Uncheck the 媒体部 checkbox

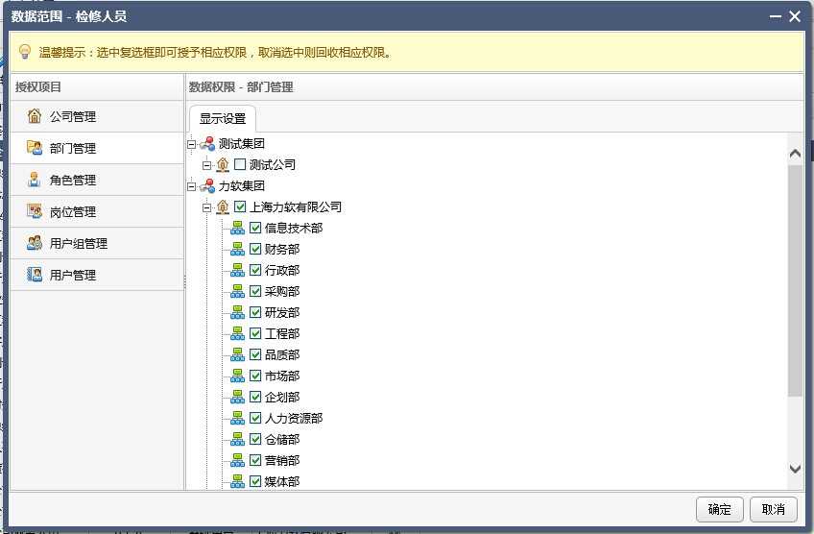point(255,481)
